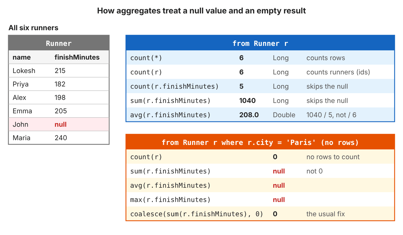
Task: Click the 205 finish minutes value
Action: pyautogui.click(x=61, y=111)
